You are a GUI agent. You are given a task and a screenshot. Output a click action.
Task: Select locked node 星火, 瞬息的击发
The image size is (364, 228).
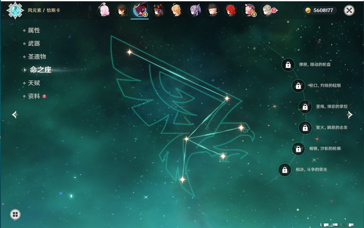point(305,128)
